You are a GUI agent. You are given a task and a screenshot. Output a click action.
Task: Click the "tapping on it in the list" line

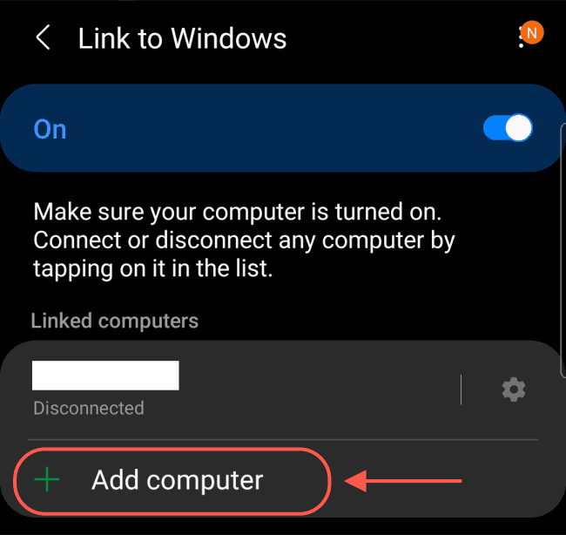[152, 268]
